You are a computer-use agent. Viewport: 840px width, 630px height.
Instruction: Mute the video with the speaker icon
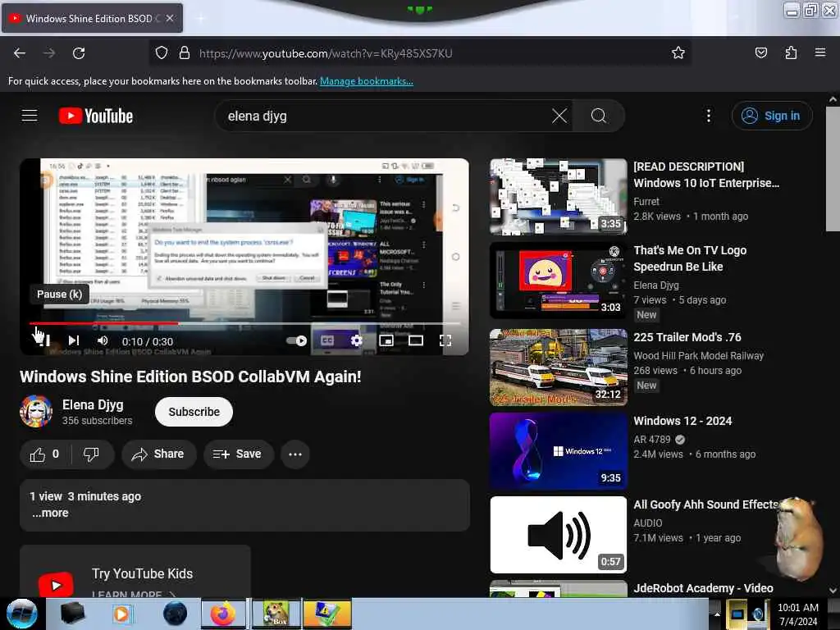point(103,340)
